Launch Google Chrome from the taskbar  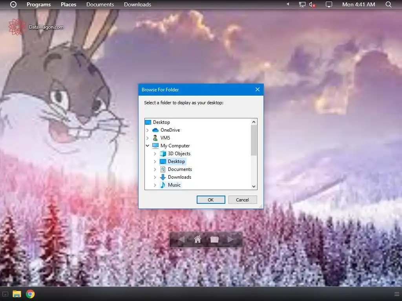(30, 294)
